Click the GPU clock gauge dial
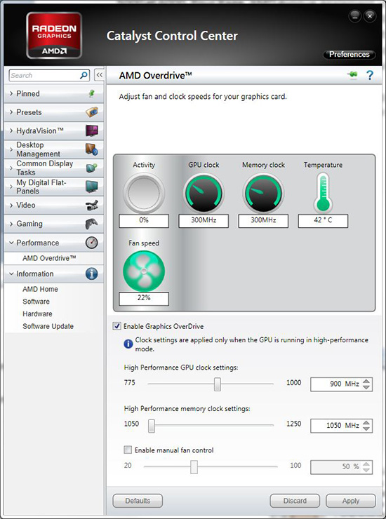 (x=204, y=193)
